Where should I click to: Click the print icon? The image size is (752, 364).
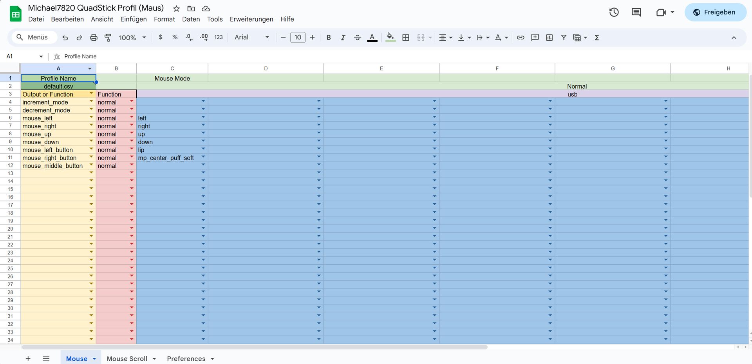[94, 38]
